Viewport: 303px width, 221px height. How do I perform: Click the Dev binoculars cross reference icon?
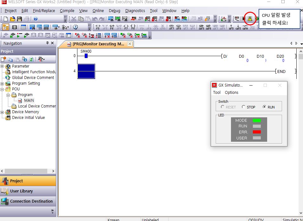click(32, 27)
